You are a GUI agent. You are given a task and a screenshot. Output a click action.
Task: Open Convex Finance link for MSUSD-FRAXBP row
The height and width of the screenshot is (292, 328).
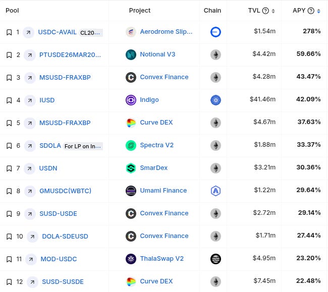[x=164, y=77]
